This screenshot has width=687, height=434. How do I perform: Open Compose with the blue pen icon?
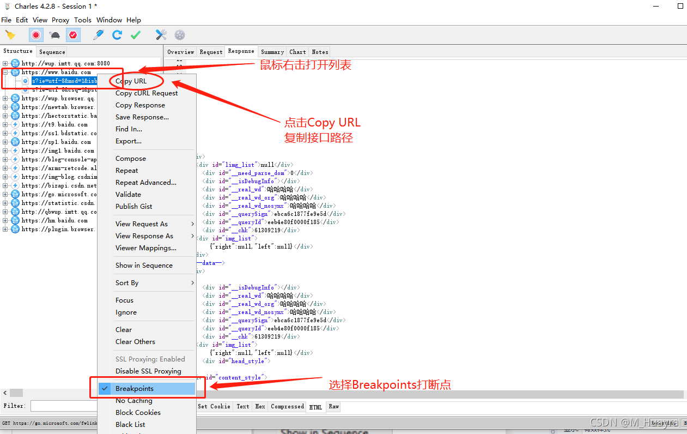pos(99,35)
